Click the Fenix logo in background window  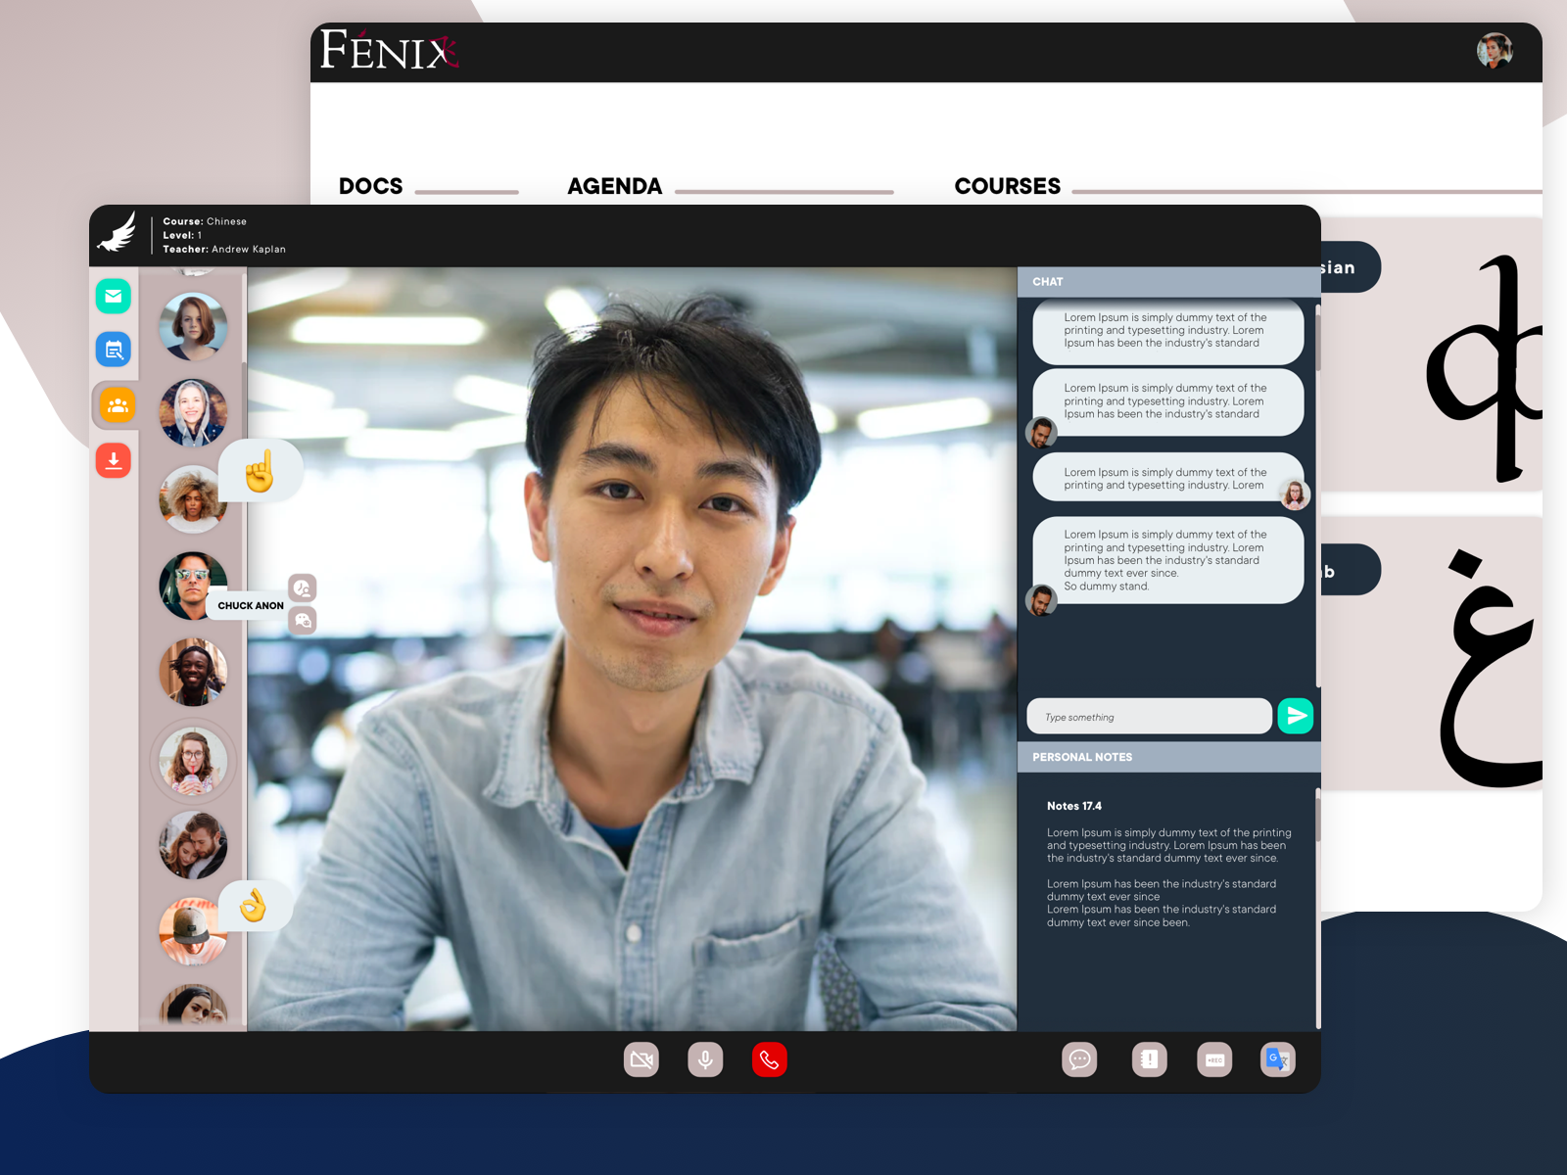390,51
